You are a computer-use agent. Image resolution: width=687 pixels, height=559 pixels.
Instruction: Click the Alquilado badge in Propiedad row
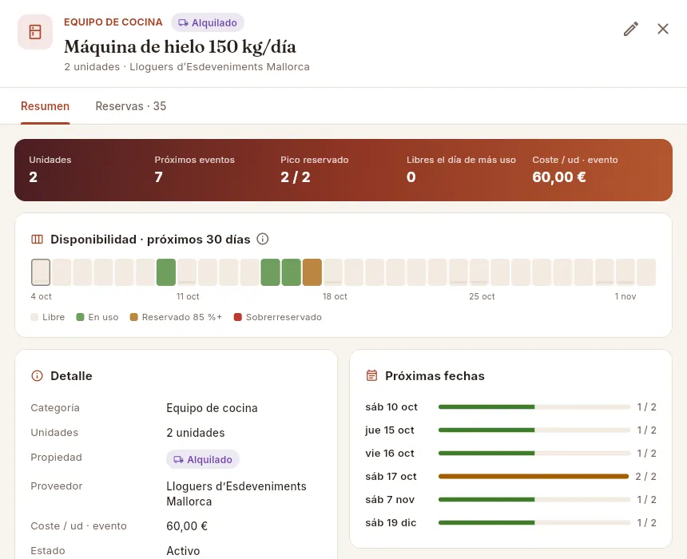(202, 459)
